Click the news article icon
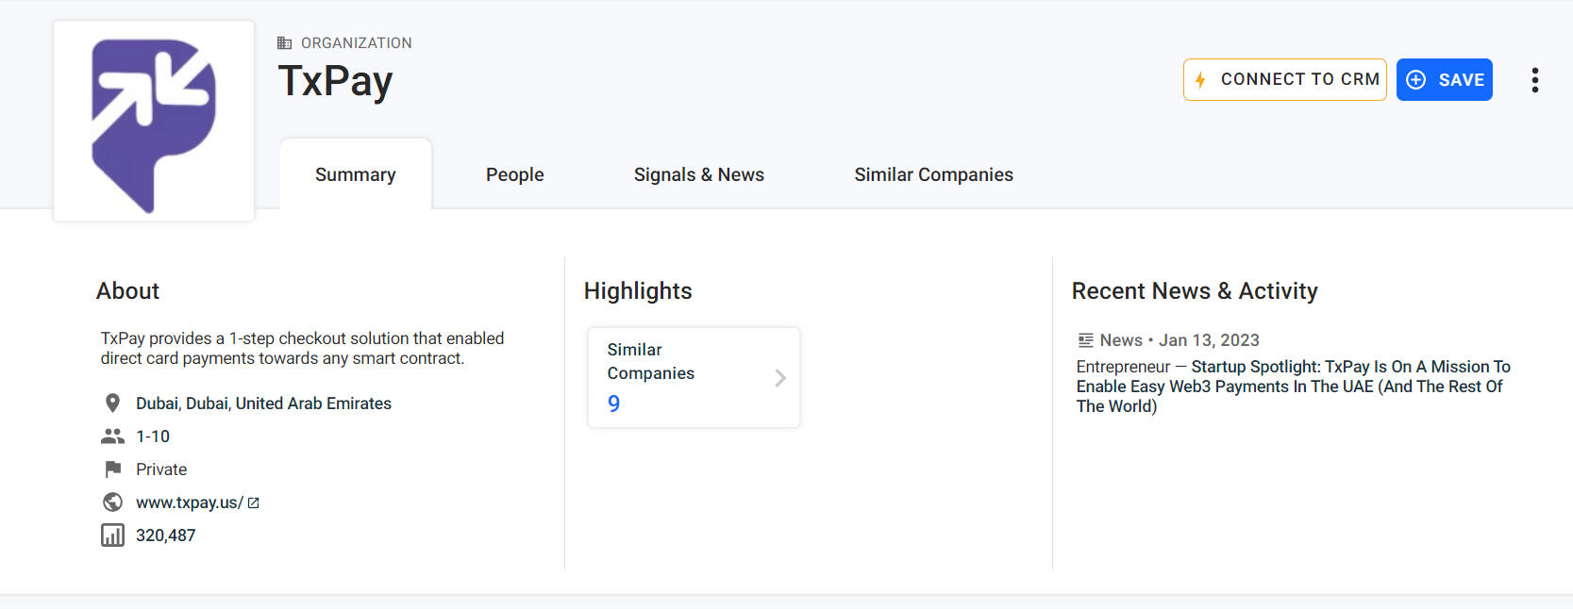Image resolution: width=1573 pixels, height=609 pixels. point(1085,340)
